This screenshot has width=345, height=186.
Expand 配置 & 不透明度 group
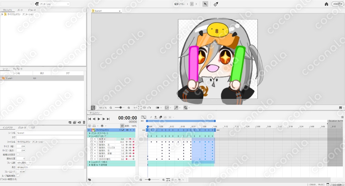[x=90, y=165]
